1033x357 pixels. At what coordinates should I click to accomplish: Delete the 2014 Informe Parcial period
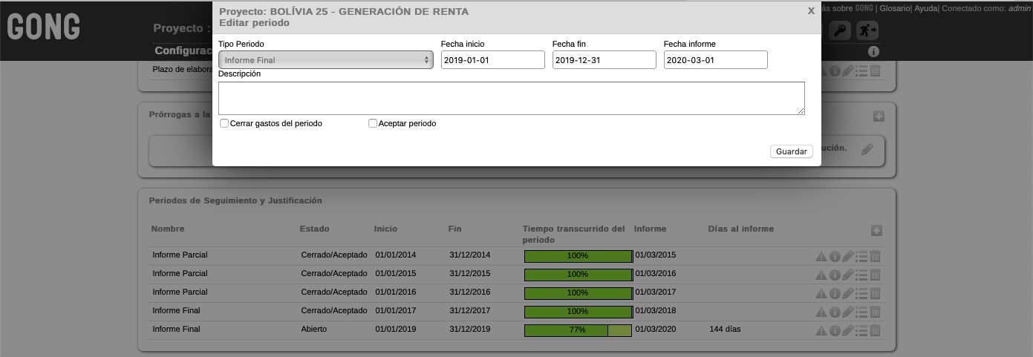[x=875, y=256]
